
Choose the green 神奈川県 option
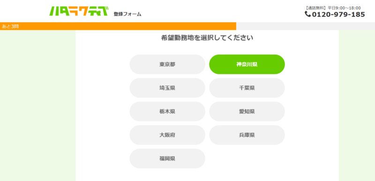247,64
